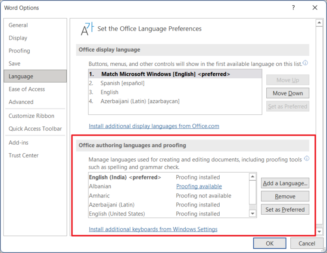
Task: Remove the selected authoring language
Action: [x=285, y=196]
